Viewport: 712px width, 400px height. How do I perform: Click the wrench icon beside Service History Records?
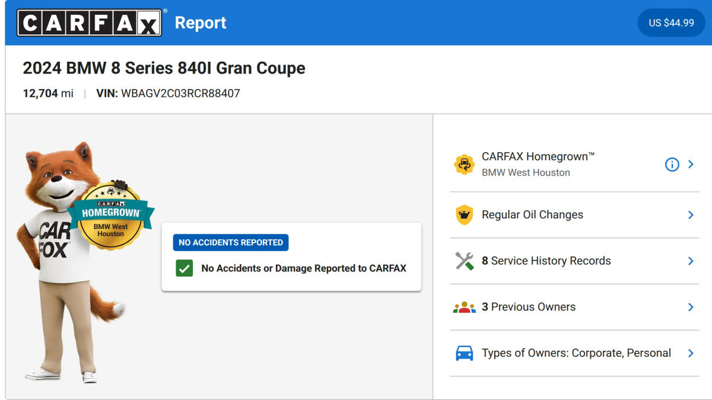464,261
